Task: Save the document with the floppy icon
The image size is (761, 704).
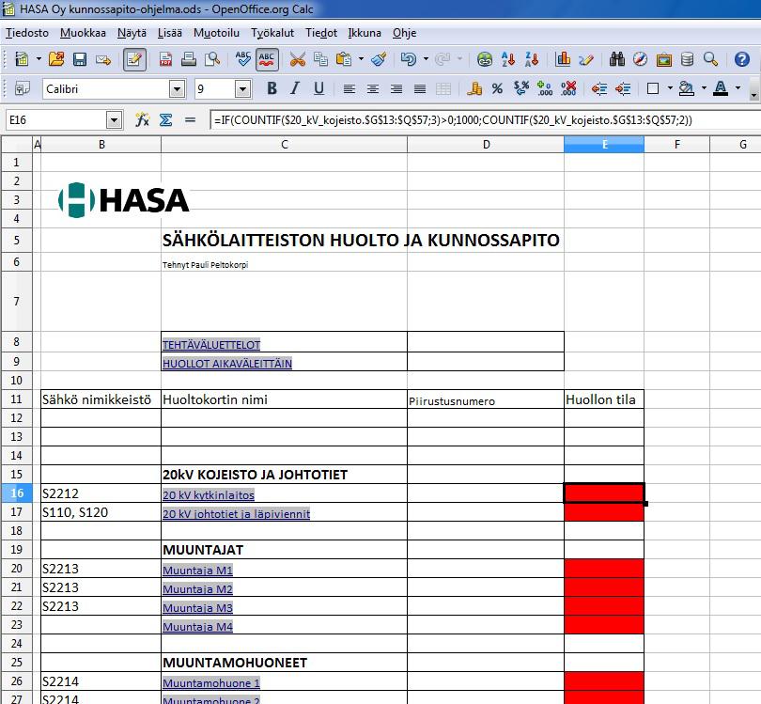Action: (x=80, y=59)
